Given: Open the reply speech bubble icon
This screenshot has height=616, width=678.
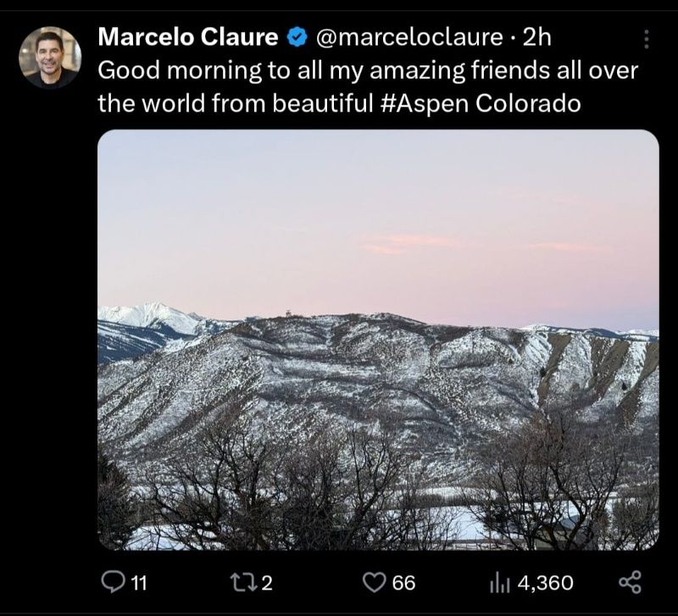Looking at the screenshot, I should (x=113, y=582).
